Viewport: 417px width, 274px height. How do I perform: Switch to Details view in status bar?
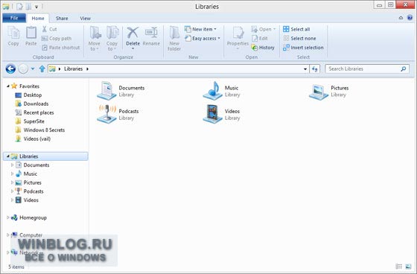click(x=399, y=266)
